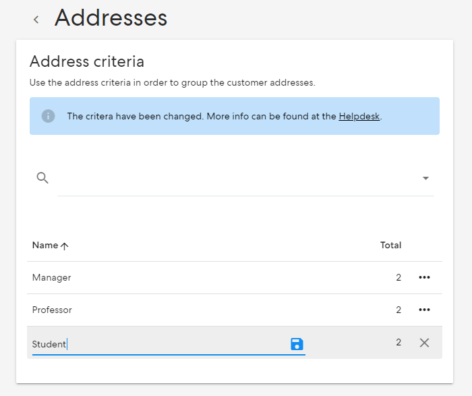Click the total count in the Professor row
Screen dimensions: 472x396
click(x=399, y=310)
